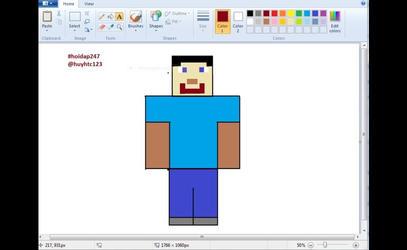Screen dimensions: 407x250
Task: Click the Paste clipboard icon
Action: 47,16
